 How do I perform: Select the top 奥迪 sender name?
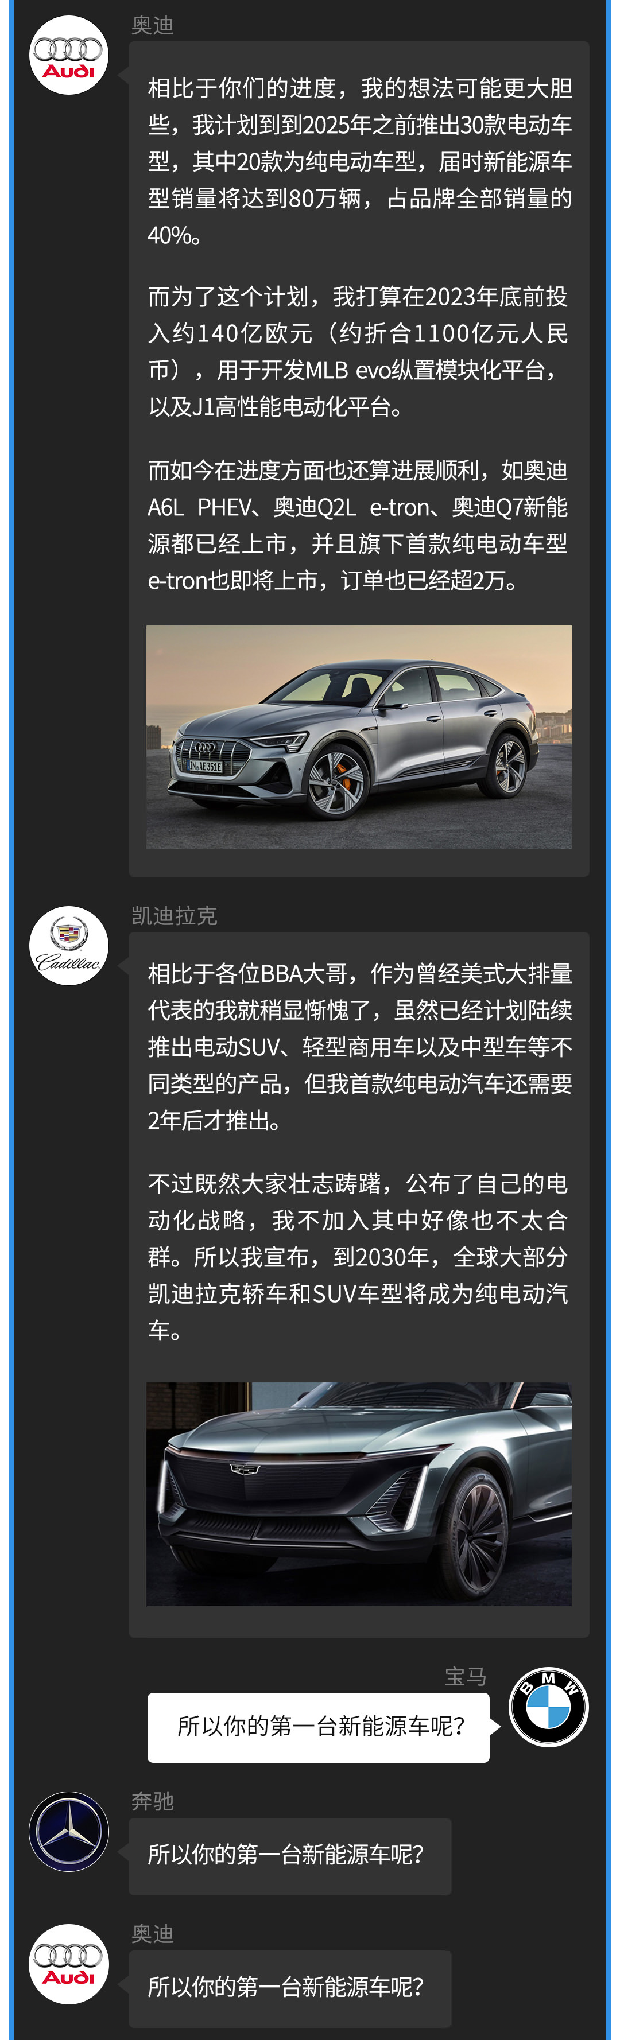pos(153,25)
